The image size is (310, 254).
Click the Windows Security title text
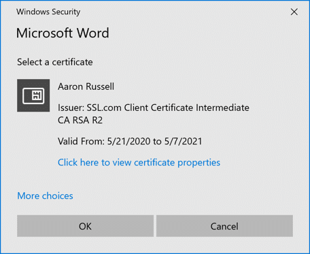click(48, 12)
